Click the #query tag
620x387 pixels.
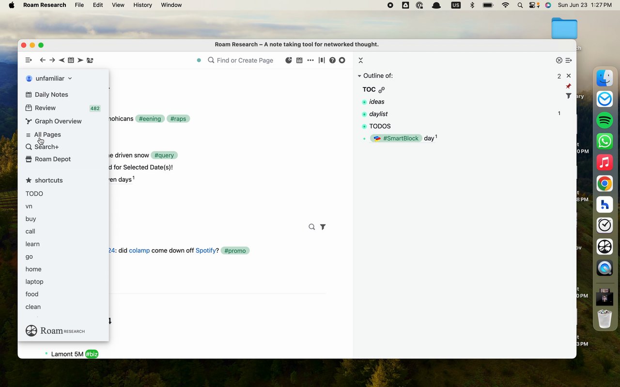pyautogui.click(x=164, y=155)
